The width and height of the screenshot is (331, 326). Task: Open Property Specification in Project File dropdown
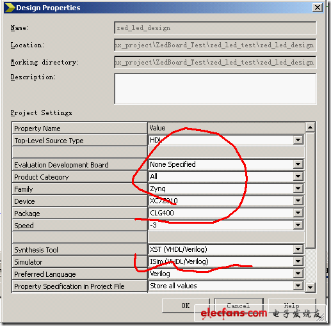(298, 286)
